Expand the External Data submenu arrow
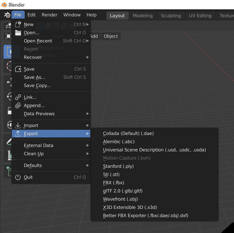 (88, 145)
